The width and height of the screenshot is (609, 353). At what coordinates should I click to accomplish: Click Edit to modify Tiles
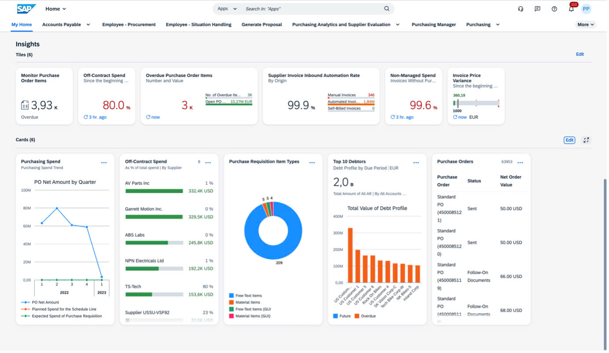coord(580,54)
